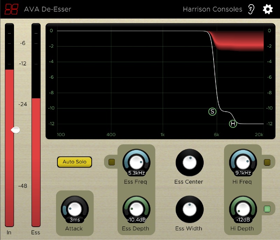This screenshot has height=240, width=280.
Task: Click the ear listen icon
Action: click(251, 9)
